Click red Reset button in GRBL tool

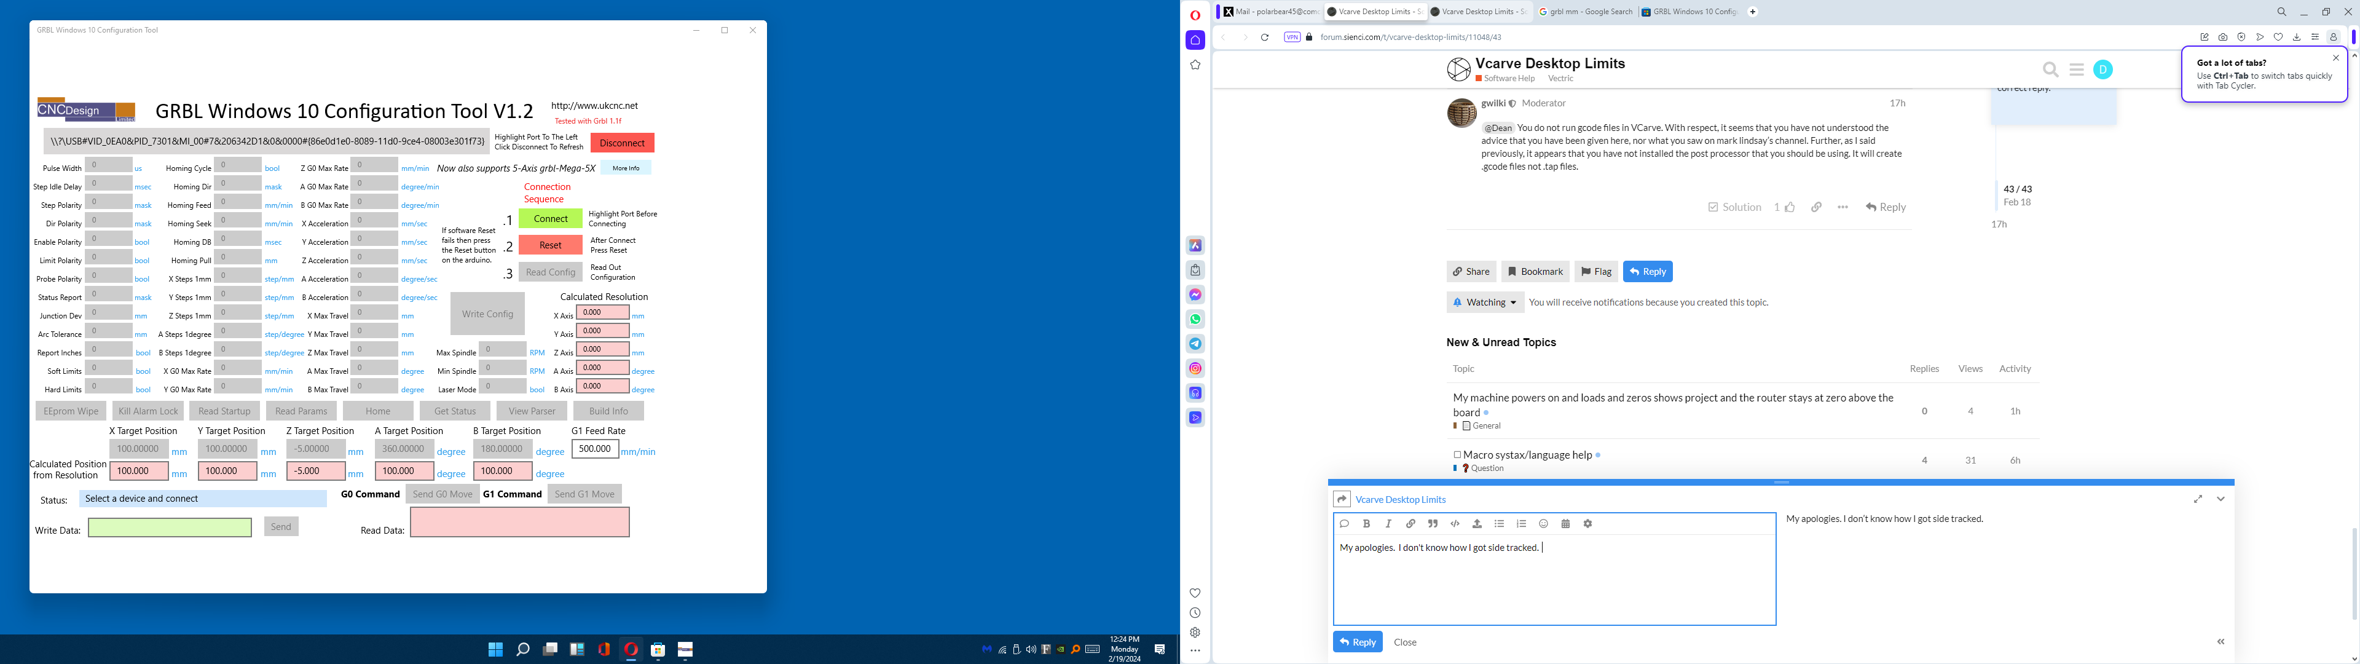[x=551, y=245]
